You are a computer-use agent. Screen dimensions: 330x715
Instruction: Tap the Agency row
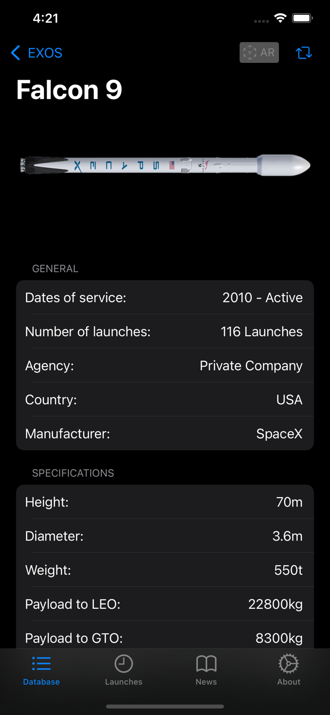point(165,366)
